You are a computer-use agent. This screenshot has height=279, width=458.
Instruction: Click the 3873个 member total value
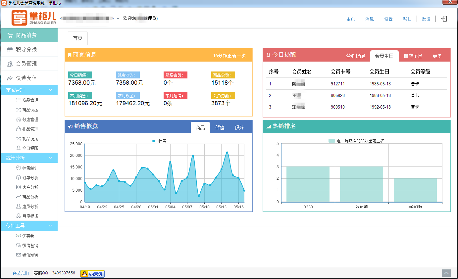(x=221, y=103)
